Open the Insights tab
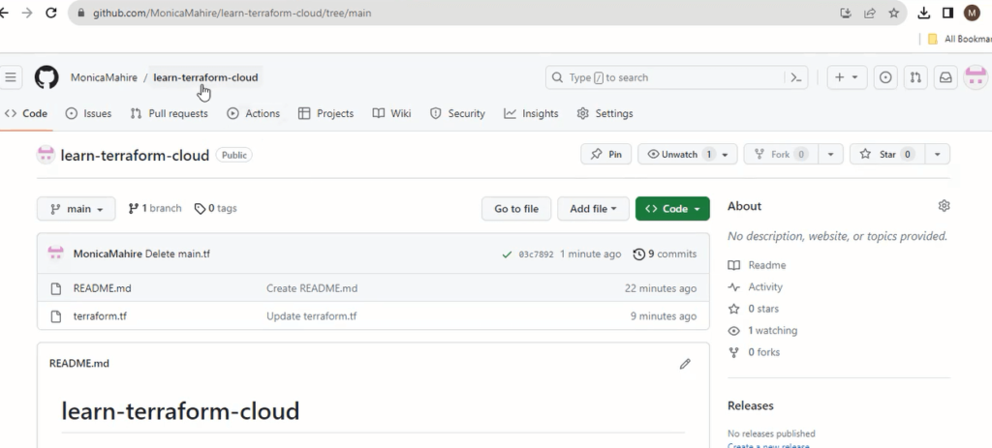 pos(531,114)
